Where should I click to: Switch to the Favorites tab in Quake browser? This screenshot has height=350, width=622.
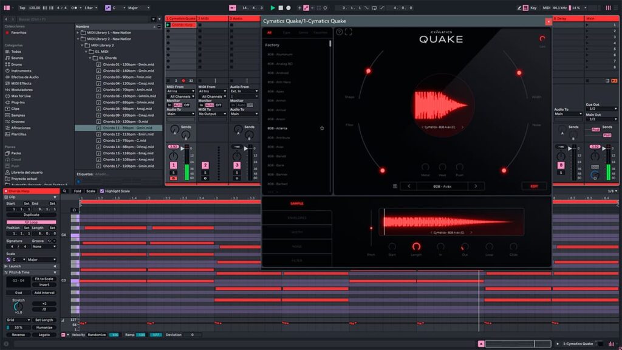coord(320,32)
